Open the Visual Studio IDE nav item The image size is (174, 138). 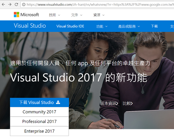pos(70,26)
